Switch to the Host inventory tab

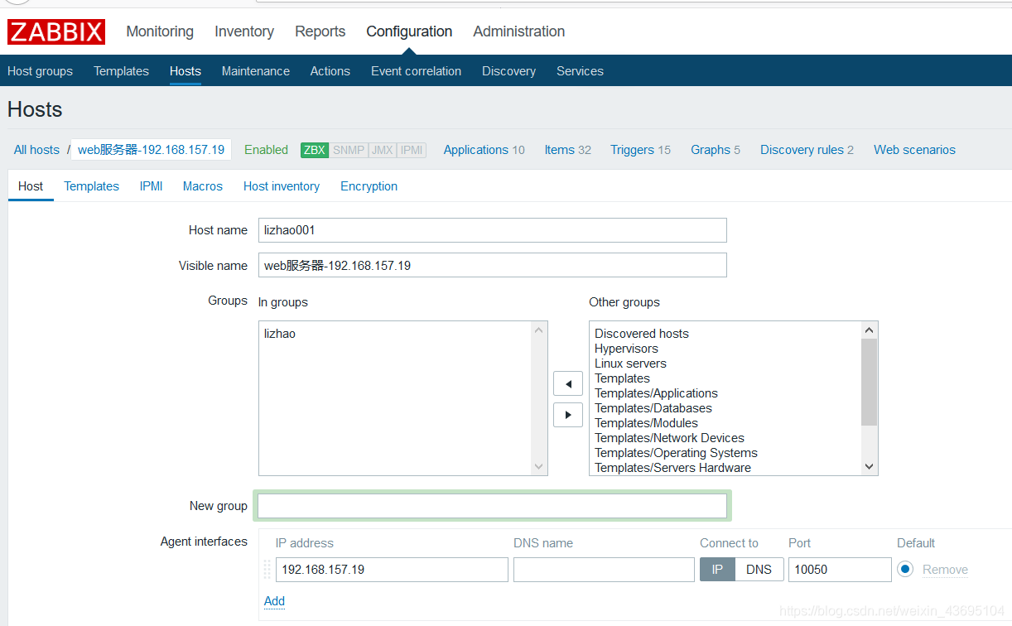[282, 186]
